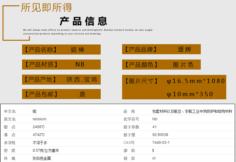
Task: Click the atomic weight value 92.90638
Action: (x=160, y=135)
